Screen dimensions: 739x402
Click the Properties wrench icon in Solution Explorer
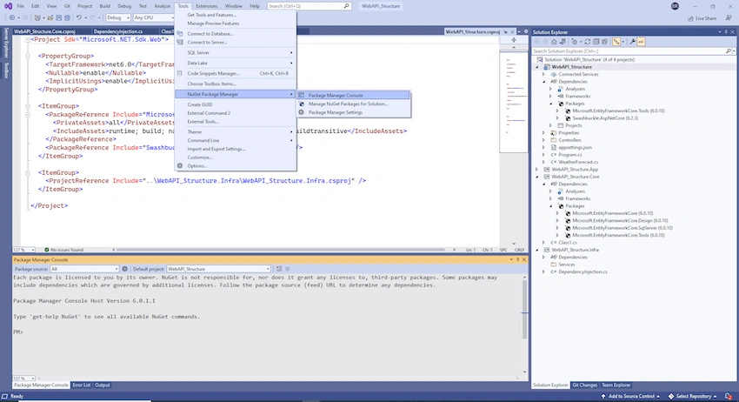(632, 42)
